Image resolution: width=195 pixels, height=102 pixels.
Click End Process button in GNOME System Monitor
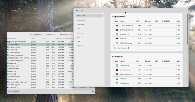click(x=14, y=91)
